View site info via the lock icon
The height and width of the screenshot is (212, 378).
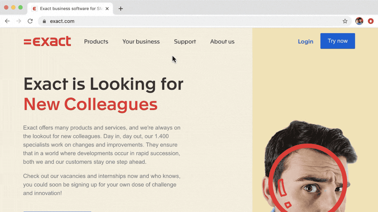(44, 21)
